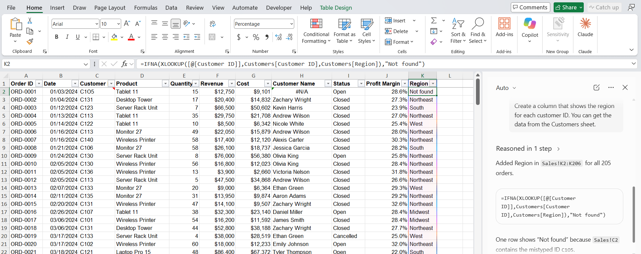The width and height of the screenshot is (641, 254).
Task: Click the Cut scissors icon
Action: (x=30, y=21)
